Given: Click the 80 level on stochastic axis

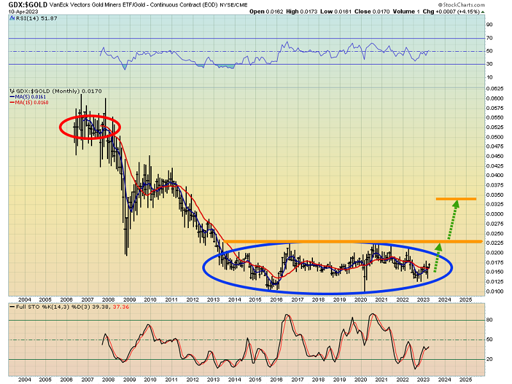Looking at the screenshot, I should (x=490, y=321).
